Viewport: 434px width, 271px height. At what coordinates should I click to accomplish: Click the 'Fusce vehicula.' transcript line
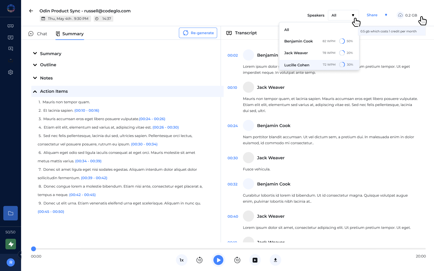(256, 169)
